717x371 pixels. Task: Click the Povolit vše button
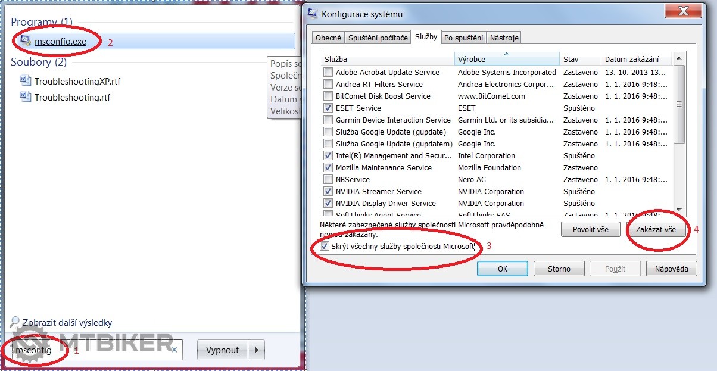click(590, 229)
